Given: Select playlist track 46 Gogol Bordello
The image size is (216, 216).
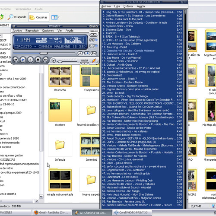Looking at the screenshot, I should [142, 170].
